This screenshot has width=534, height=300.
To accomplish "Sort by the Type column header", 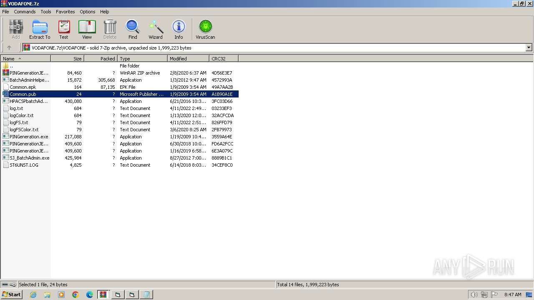I will click(x=142, y=59).
